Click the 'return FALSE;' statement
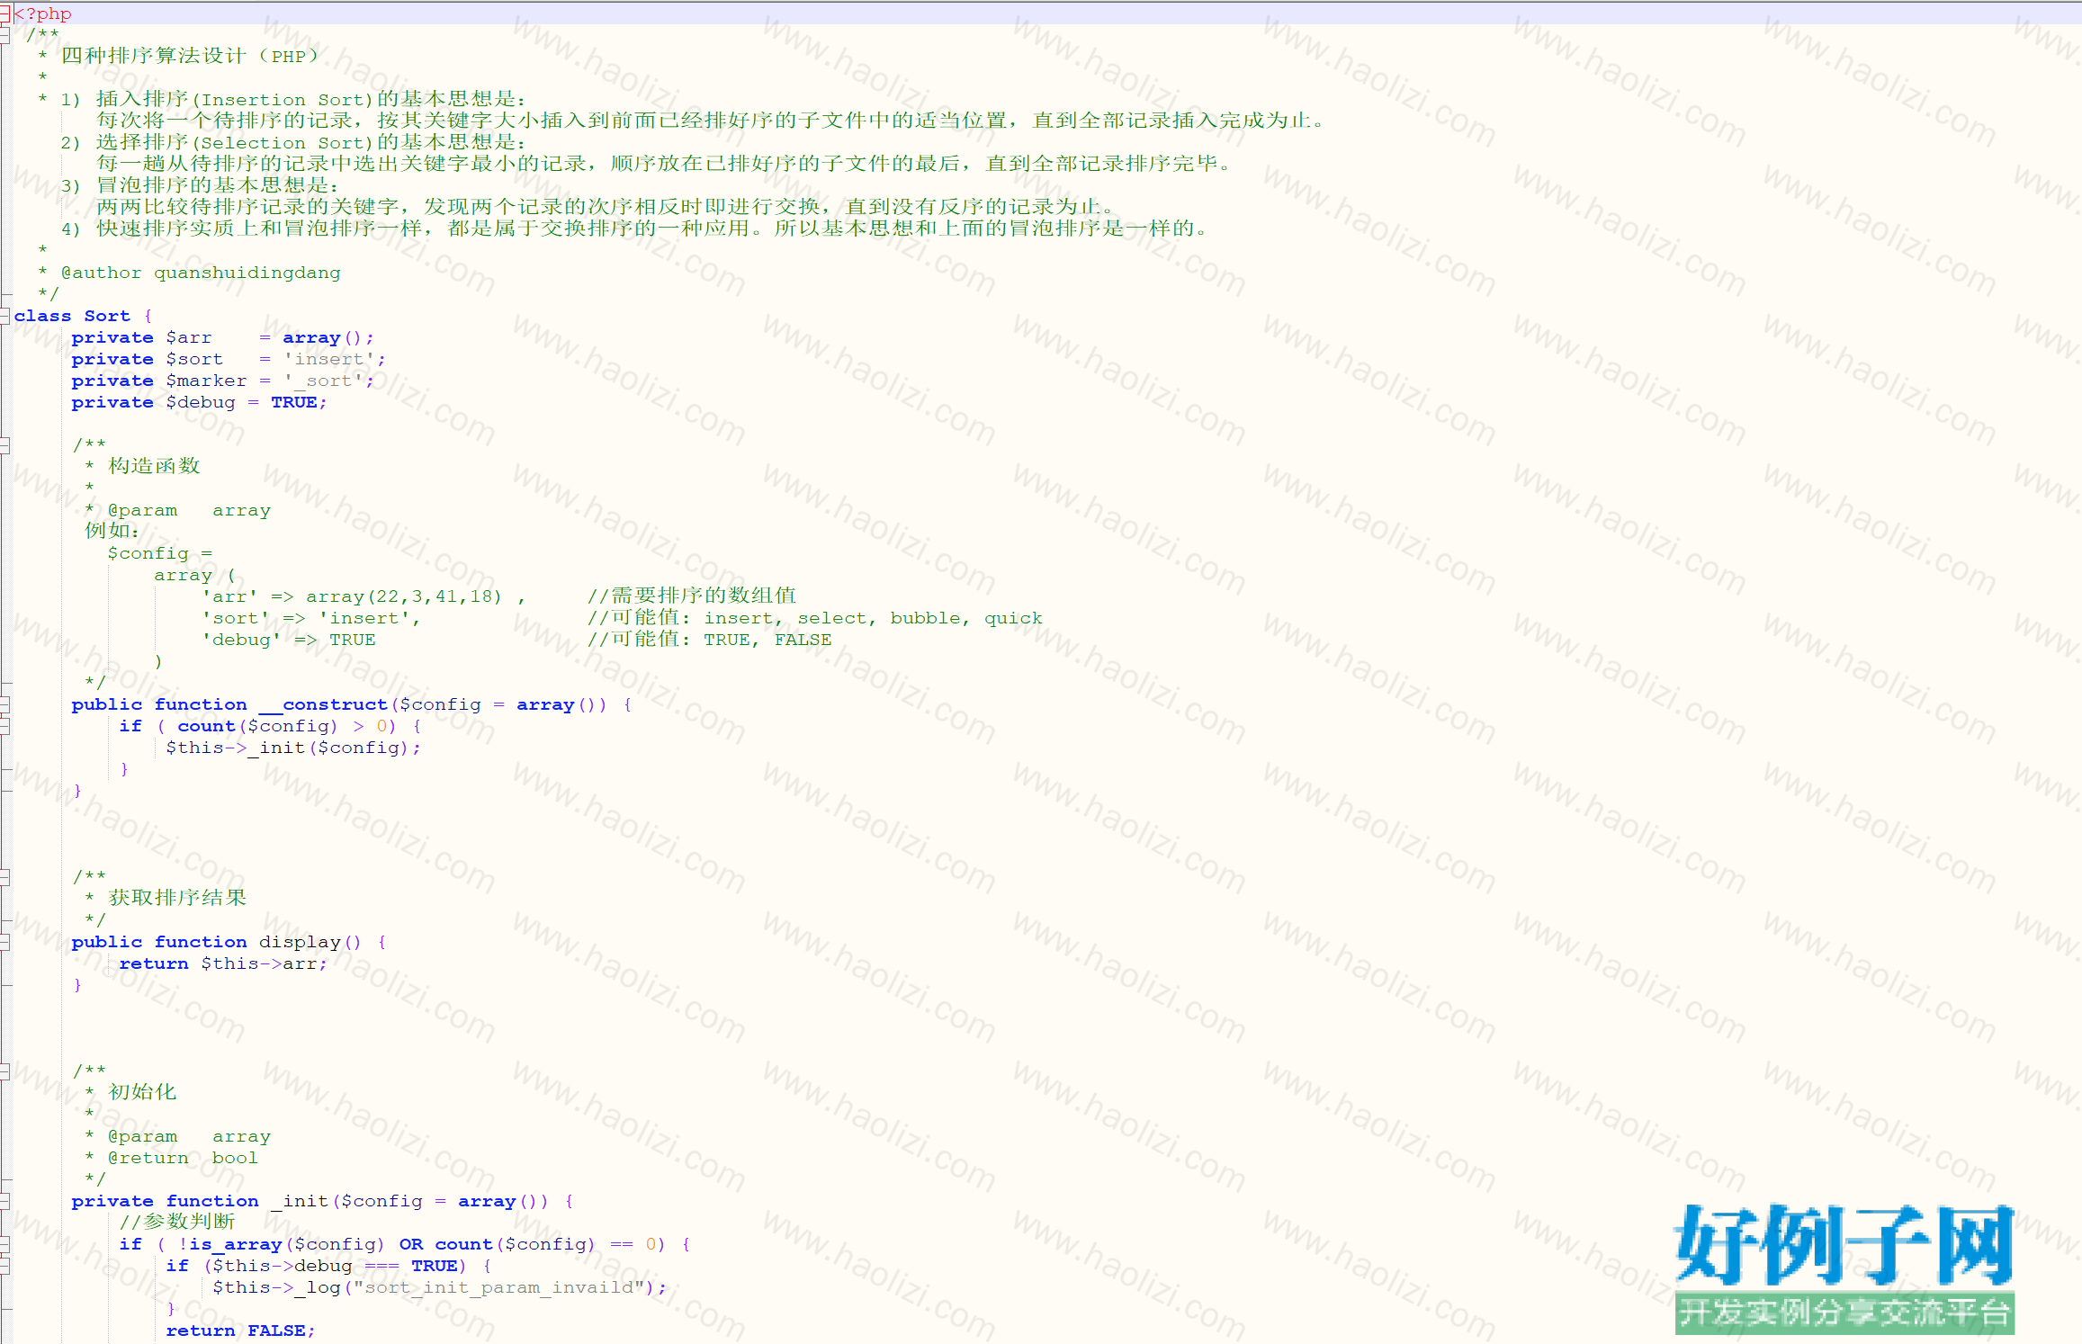 point(240,1331)
